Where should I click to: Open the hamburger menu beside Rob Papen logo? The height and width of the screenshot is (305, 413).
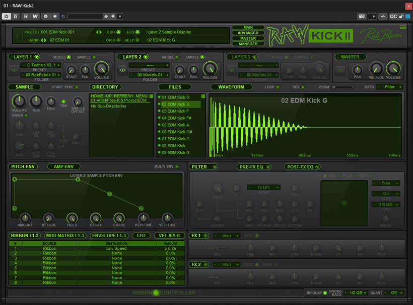tap(403, 27)
